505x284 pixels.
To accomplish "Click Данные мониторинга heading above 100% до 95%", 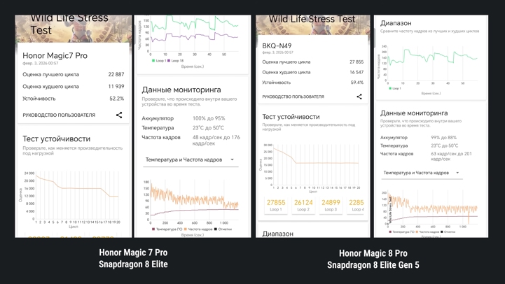I will tap(181, 90).
